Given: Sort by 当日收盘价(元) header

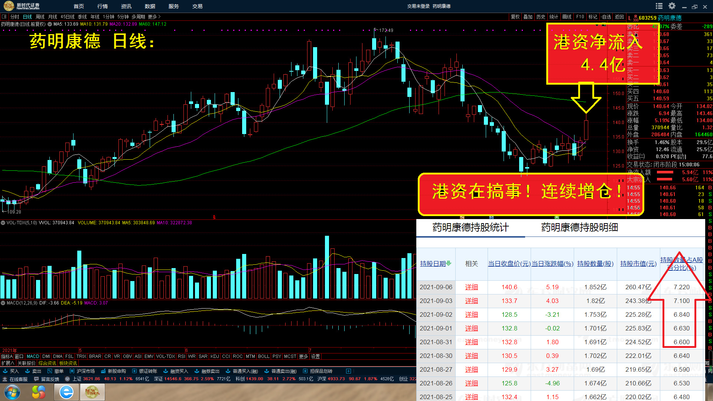Looking at the screenshot, I should (x=509, y=264).
